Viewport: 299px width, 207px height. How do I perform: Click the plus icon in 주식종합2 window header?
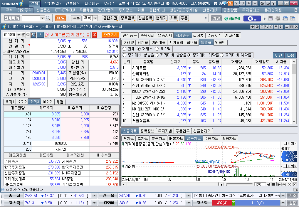click(253, 27)
